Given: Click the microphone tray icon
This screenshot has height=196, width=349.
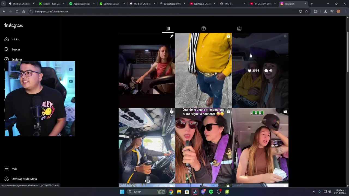Looking at the screenshot, I should pyautogui.click(x=320, y=192).
